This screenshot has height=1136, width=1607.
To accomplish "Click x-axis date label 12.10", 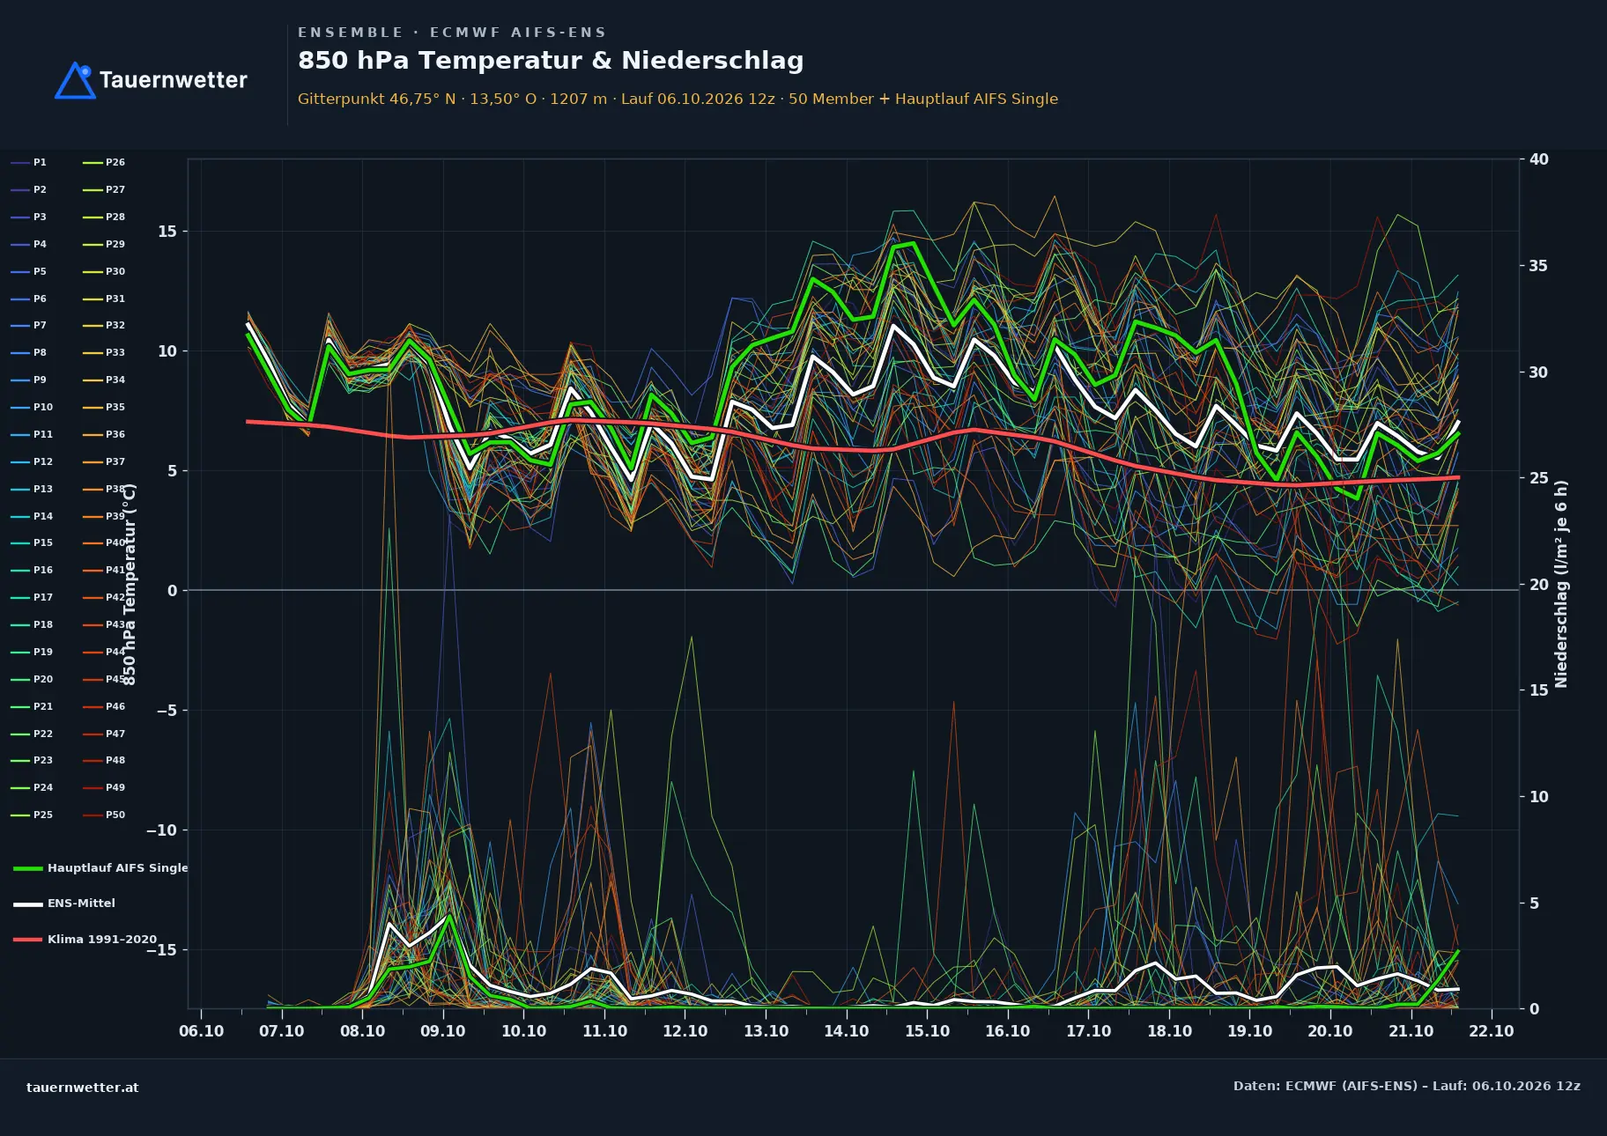I will [685, 1031].
